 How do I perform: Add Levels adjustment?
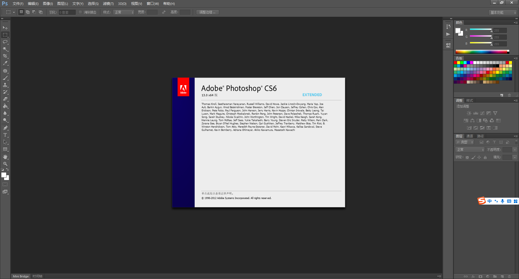tap(476, 113)
